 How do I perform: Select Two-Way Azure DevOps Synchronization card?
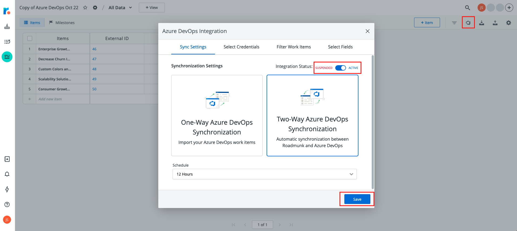pyautogui.click(x=313, y=116)
